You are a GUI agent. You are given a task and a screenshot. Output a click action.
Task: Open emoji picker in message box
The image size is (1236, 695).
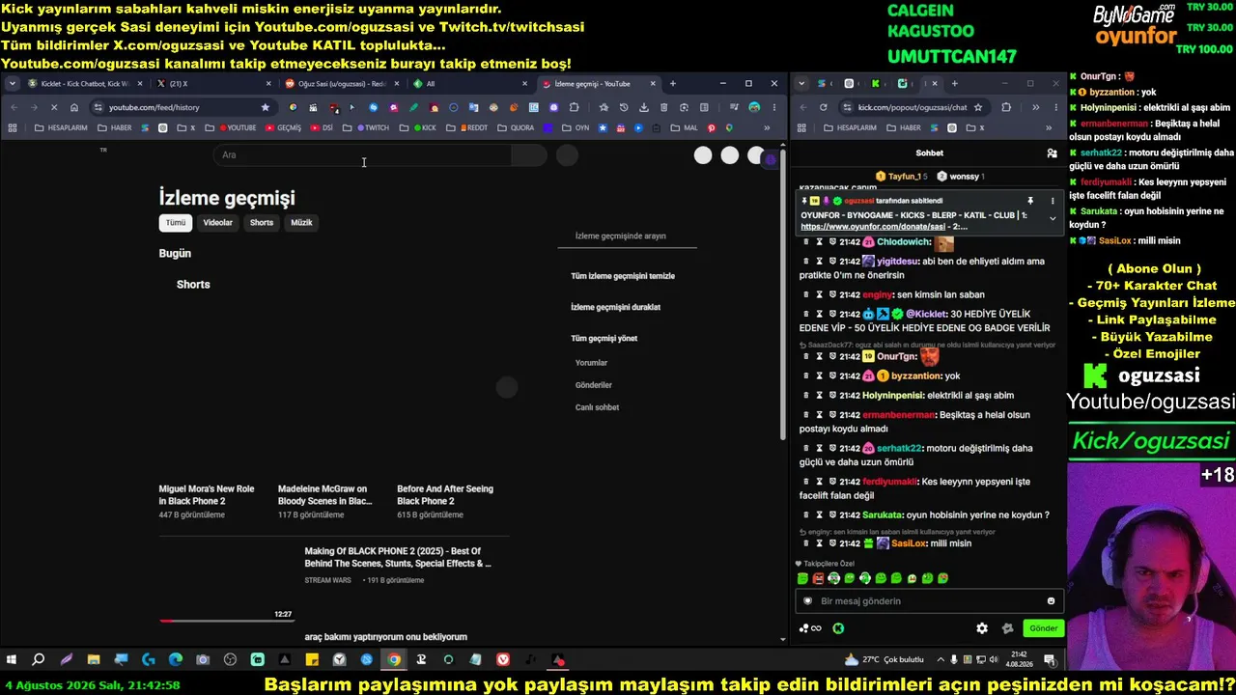pos(1051,600)
